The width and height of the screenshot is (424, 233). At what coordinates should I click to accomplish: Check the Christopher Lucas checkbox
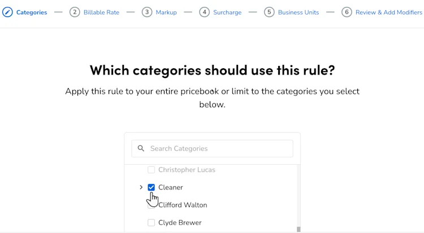pos(151,170)
